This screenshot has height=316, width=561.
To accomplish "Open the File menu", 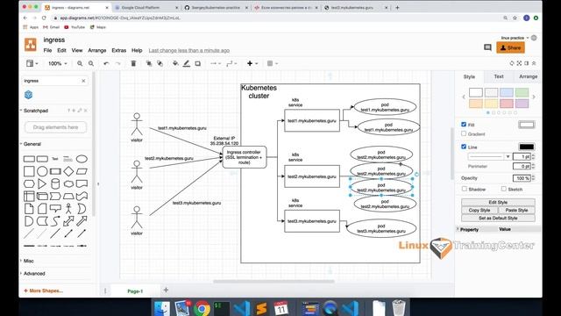I will [47, 51].
